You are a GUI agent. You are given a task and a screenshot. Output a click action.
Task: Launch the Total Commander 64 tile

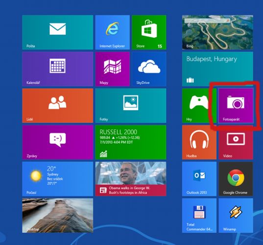click(199, 216)
